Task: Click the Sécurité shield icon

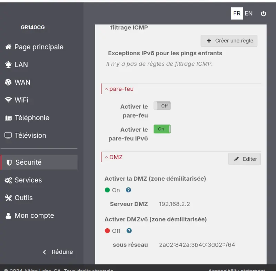Action: [x=9, y=162]
